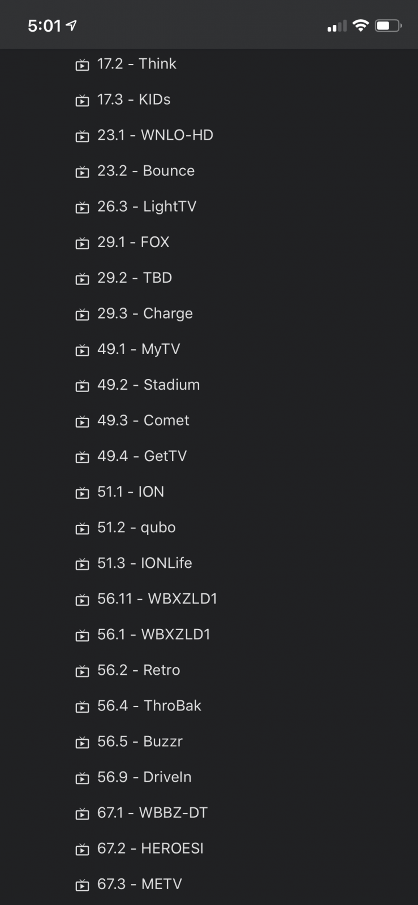Image resolution: width=418 pixels, height=905 pixels.
Task: Click the TV icon beside 56.5 Buzzr
Action: [x=83, y=742]
